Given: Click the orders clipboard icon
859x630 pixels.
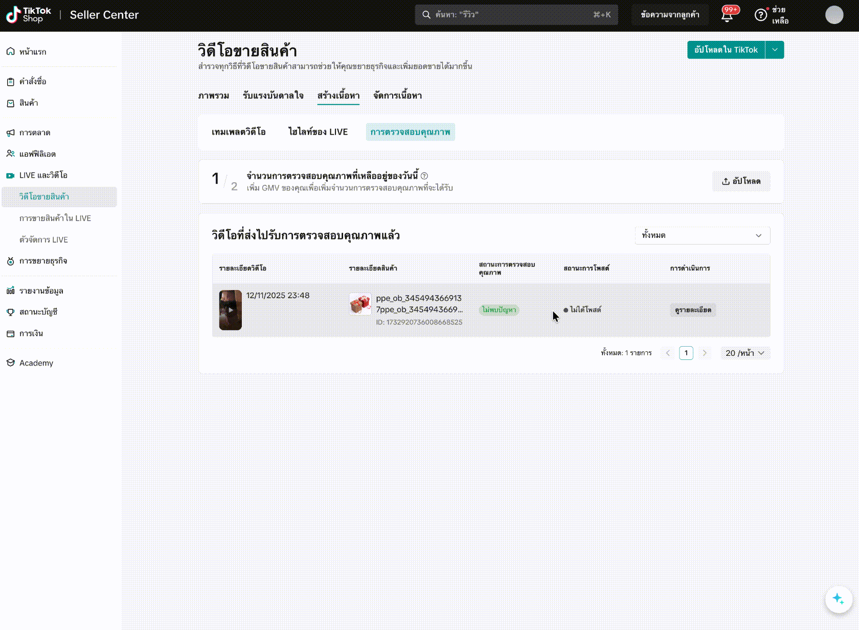Looking at the screenshot, I should [10, 82].
